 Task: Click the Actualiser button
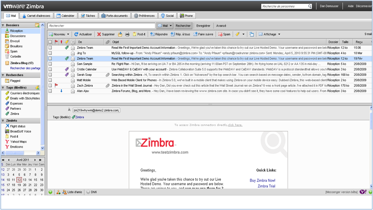coord(83,34)
